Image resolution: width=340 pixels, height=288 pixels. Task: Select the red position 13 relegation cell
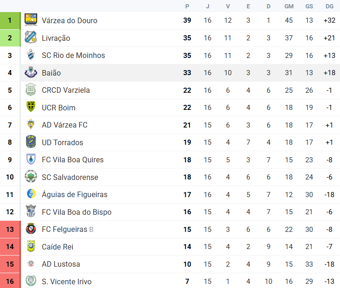click(10, 229)
